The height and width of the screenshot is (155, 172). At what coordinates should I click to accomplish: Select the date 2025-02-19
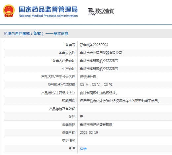tap(89, 132)
